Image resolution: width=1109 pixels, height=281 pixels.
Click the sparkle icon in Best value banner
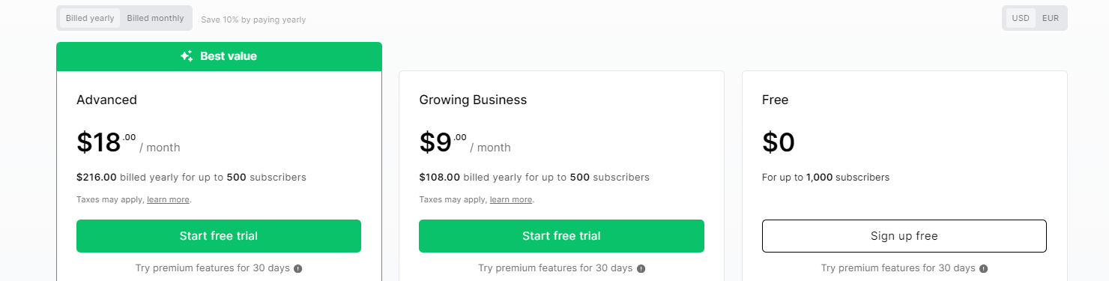(187, 56)
